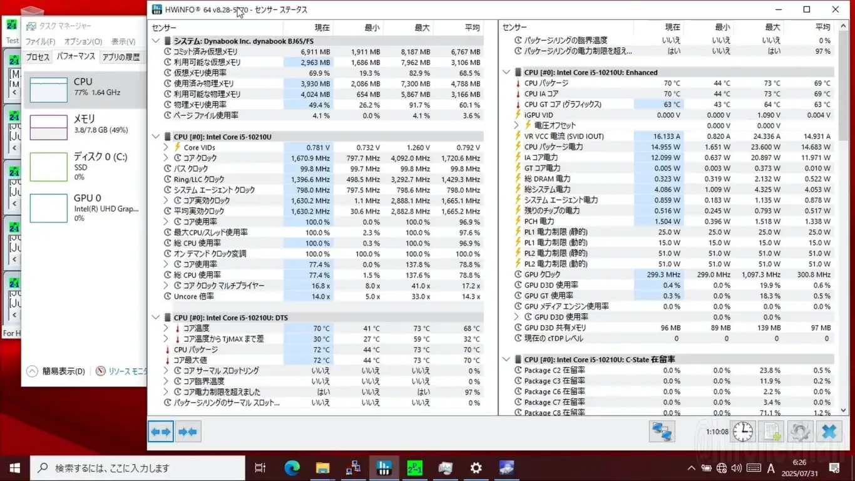Open the Windows Start menu
Screen dimensions: 855x481
click(x=15, y=467)
